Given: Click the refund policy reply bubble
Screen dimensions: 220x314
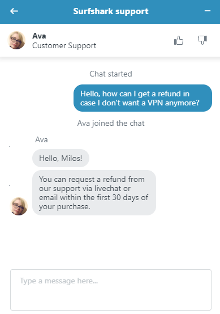Looking at the screenshot, I should (94, 193).
